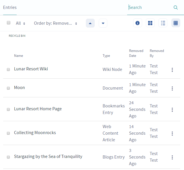
Task: Click the Web Content Article type cell
Action: click(x=111, y=133)
